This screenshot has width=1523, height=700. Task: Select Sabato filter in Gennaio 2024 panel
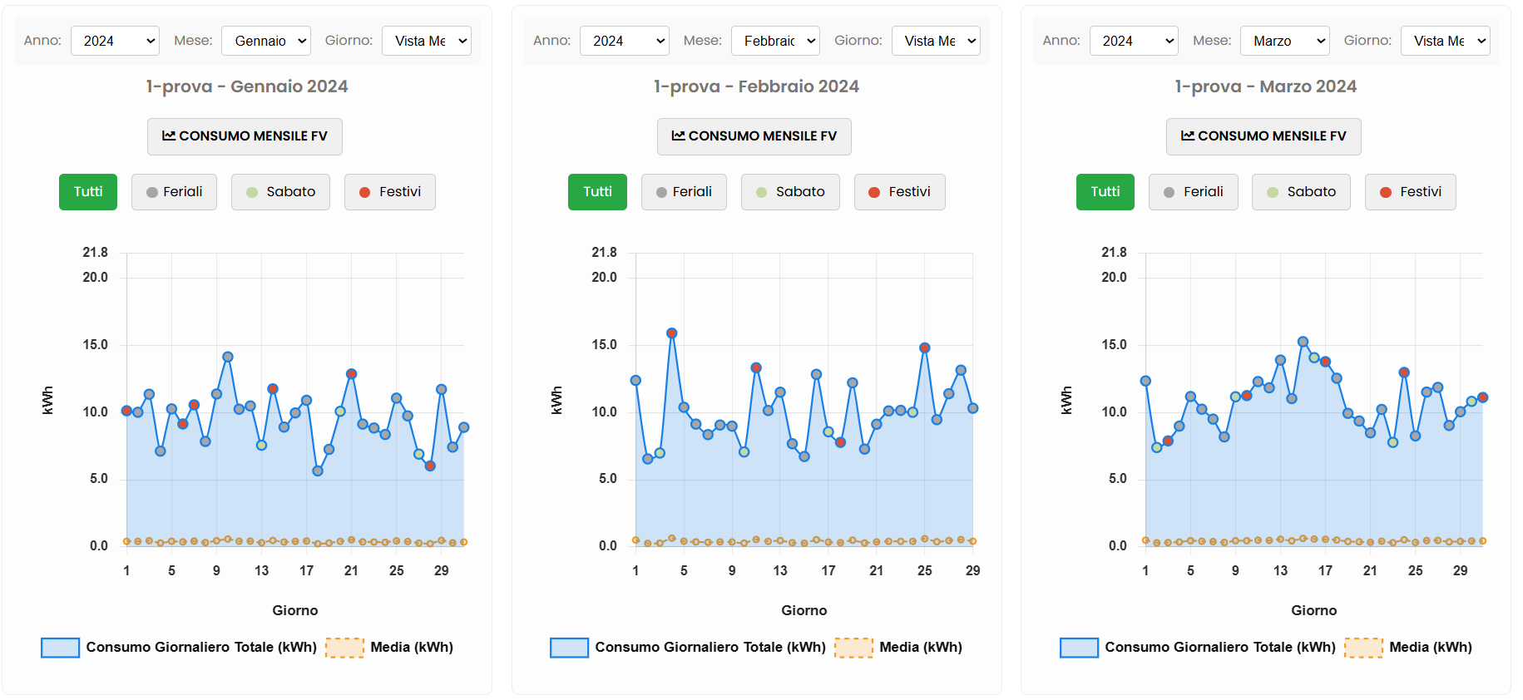280,192
